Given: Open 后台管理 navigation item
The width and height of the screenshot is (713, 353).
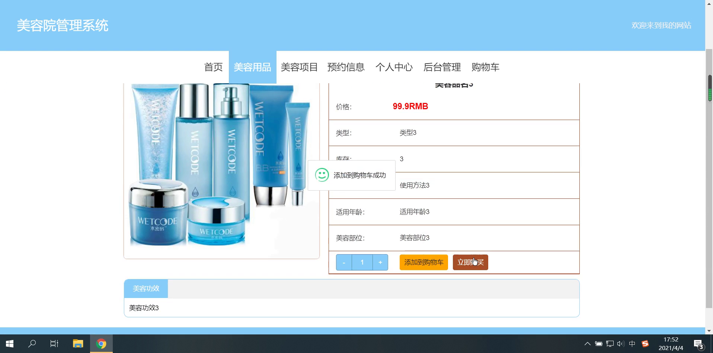Looking at the screenshot, I should 442,67.
